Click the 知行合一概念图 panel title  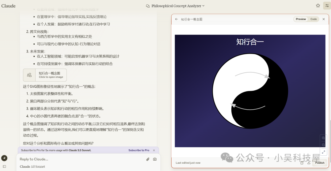192,19
